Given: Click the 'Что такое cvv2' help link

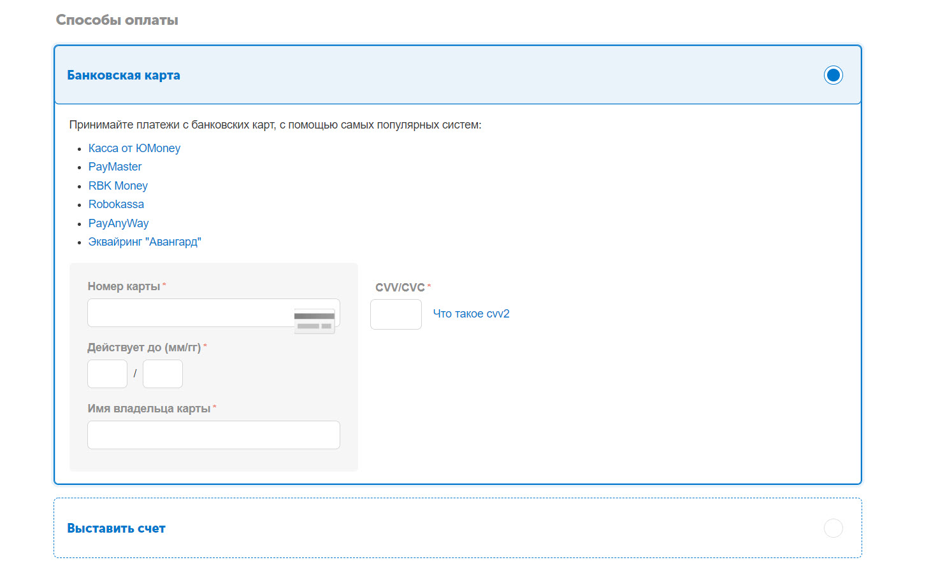Looking at the screenshot, I should click(471, 314).
